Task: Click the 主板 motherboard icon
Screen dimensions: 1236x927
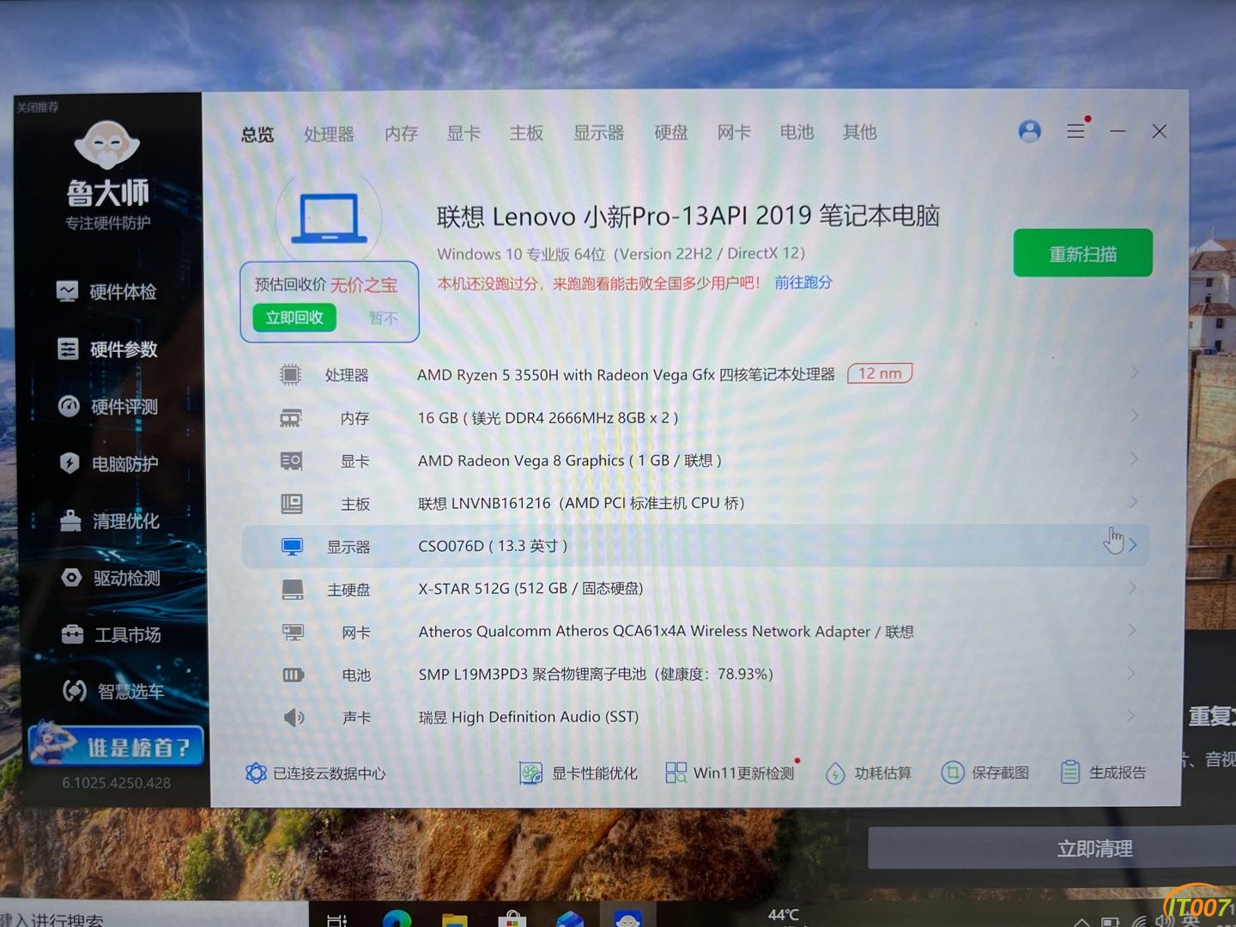Action: [292, 504]
